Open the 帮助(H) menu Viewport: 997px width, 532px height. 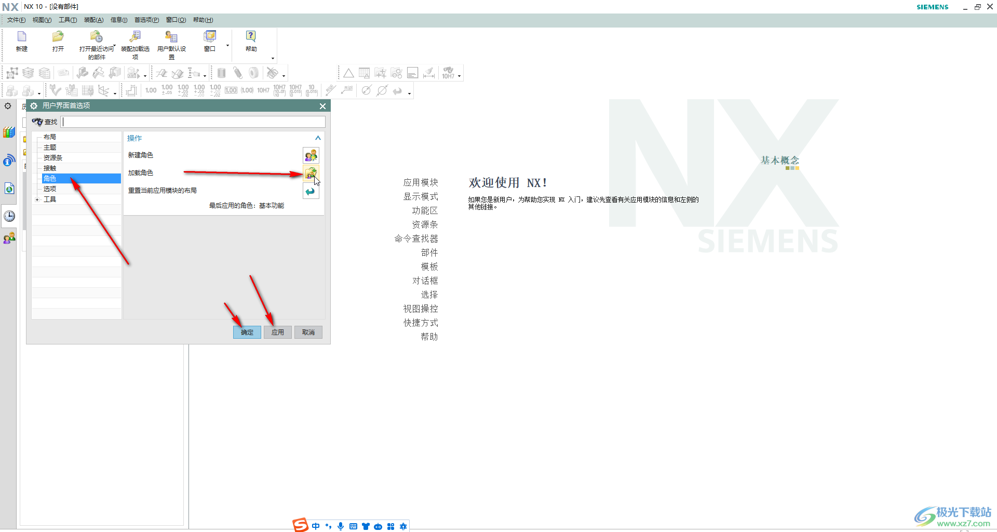click(x=203, y=20)
